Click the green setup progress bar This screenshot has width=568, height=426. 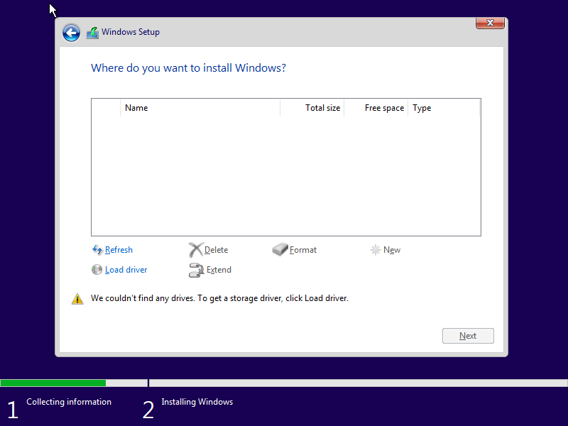coord(53,383)
